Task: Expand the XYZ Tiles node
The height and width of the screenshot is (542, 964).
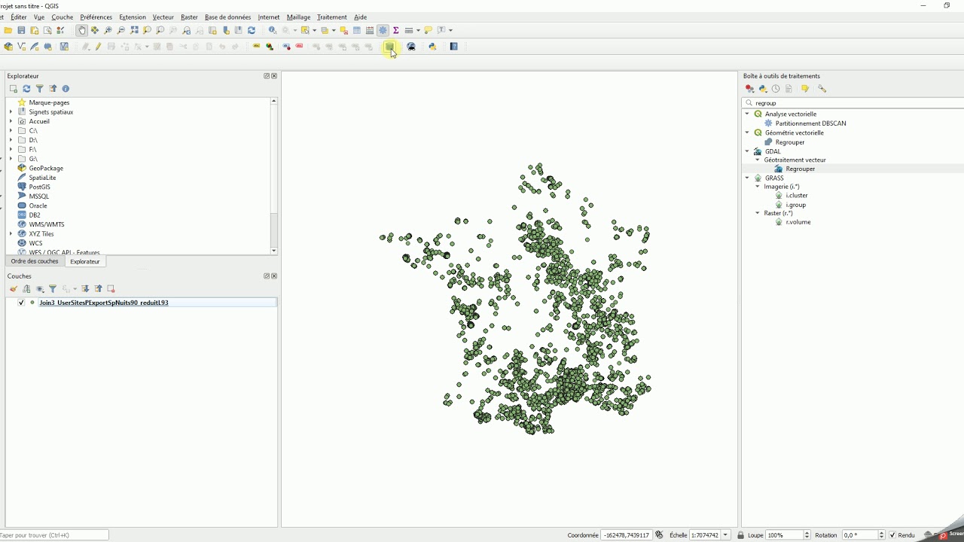Action: point(11,234)
